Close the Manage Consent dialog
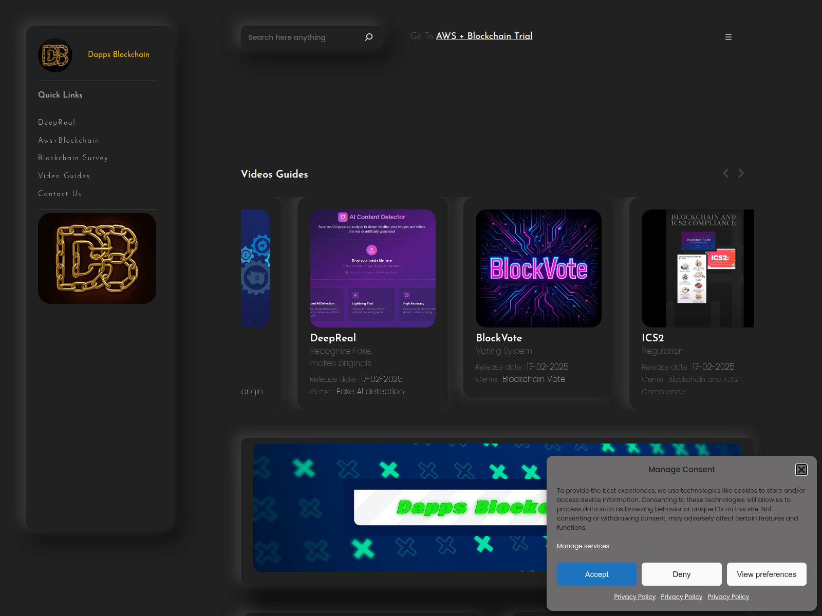 pos(801,469)
